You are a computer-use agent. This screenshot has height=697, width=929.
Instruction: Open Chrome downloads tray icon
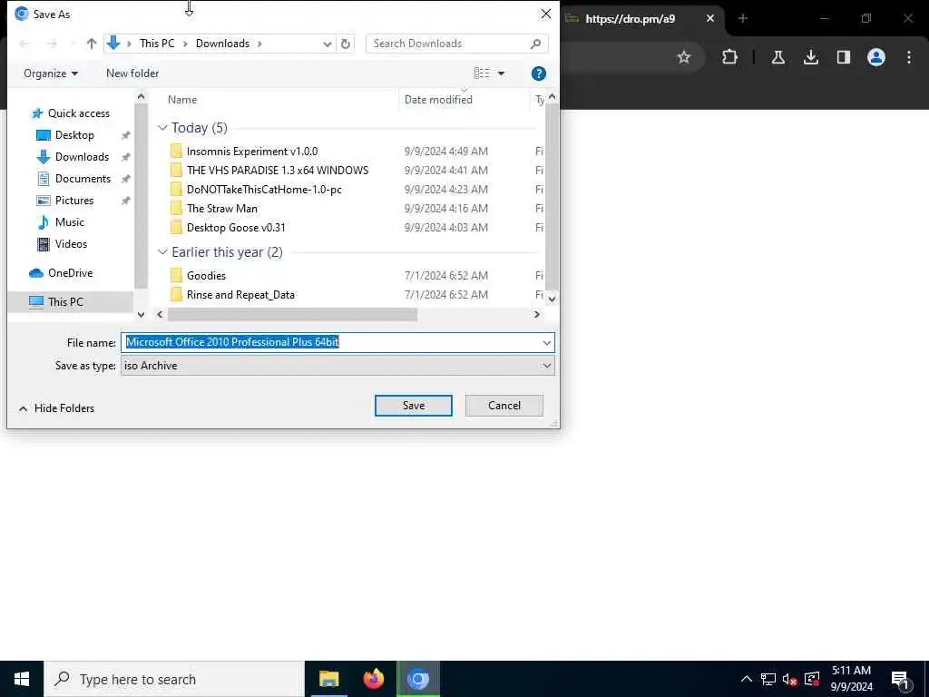pos(810,57)
